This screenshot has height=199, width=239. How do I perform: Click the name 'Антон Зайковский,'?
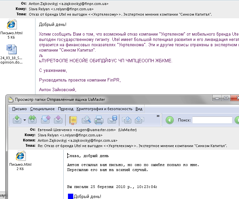coord(58,90)
